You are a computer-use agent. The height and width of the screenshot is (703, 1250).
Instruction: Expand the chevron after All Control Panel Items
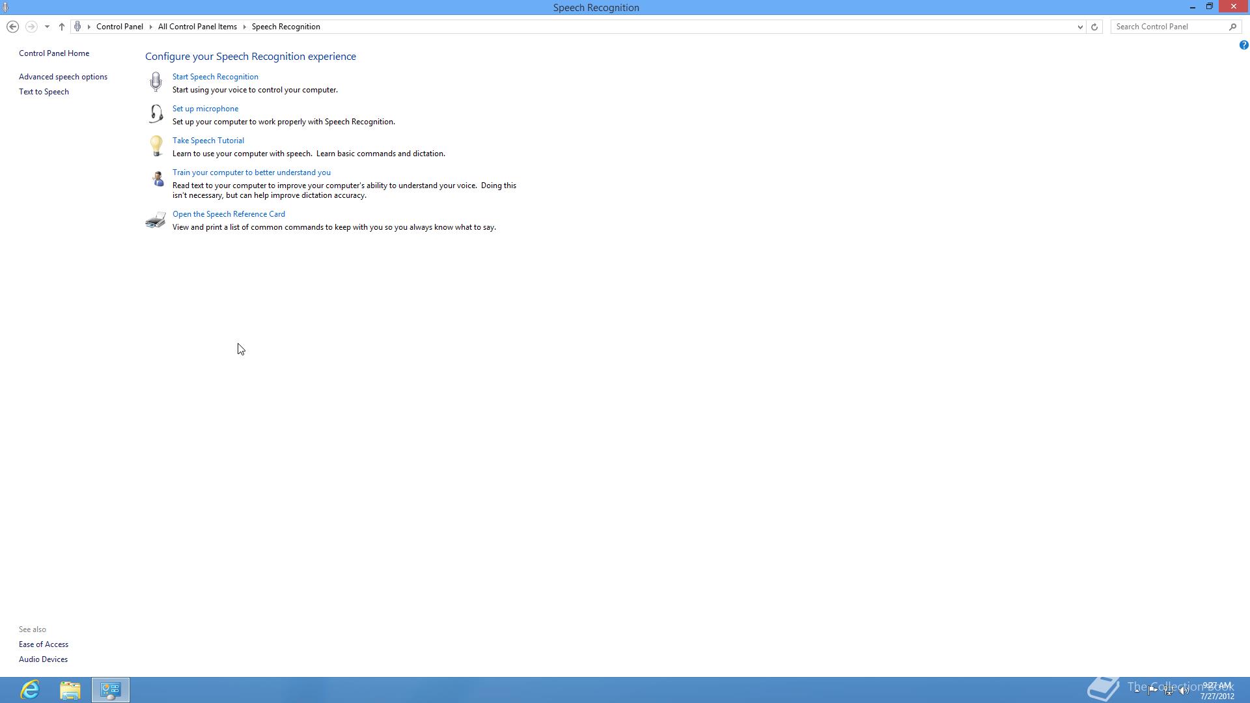coord(245,27)
